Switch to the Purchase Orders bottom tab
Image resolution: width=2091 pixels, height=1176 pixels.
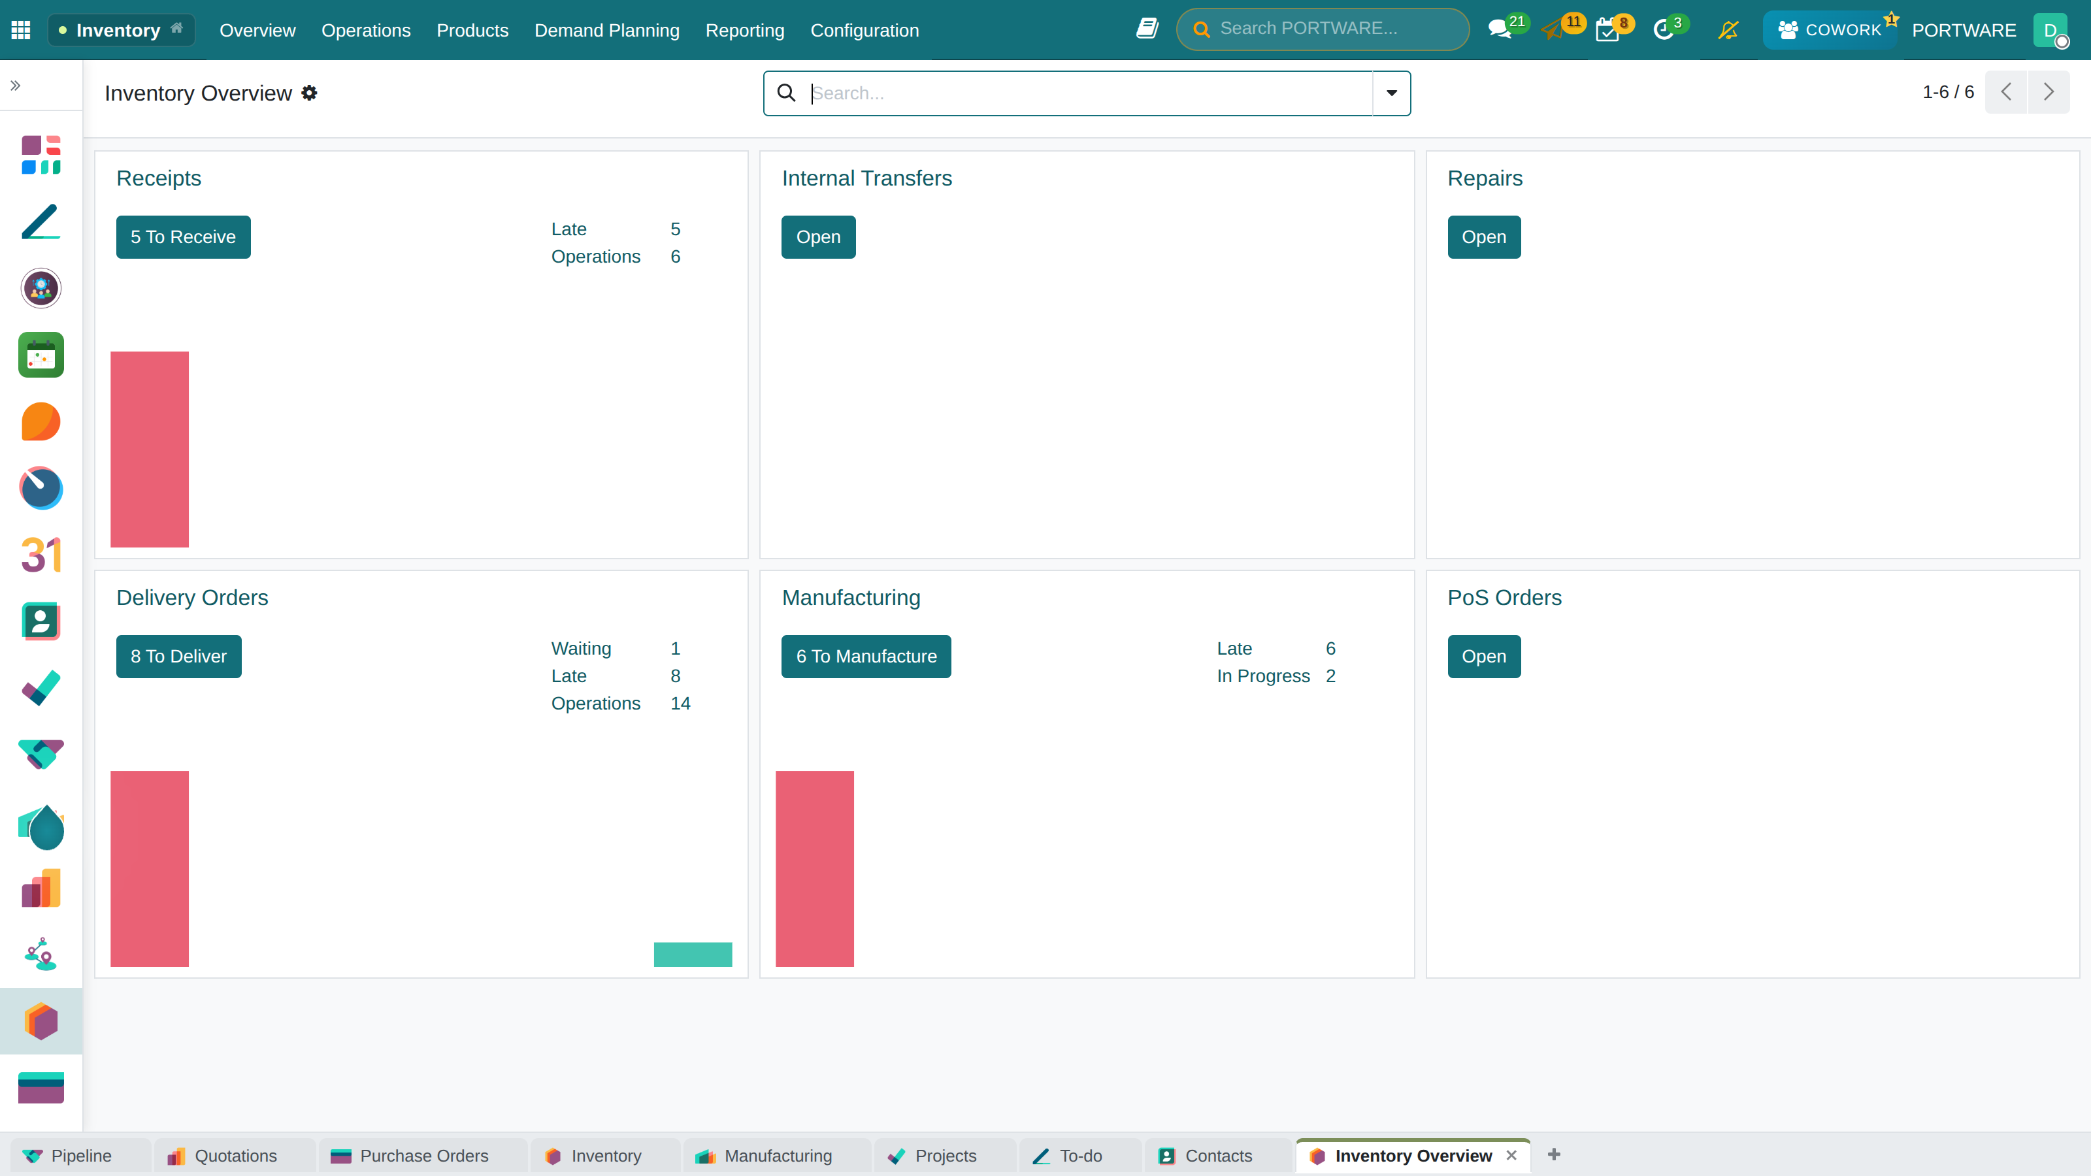(x=423, y=1156)
